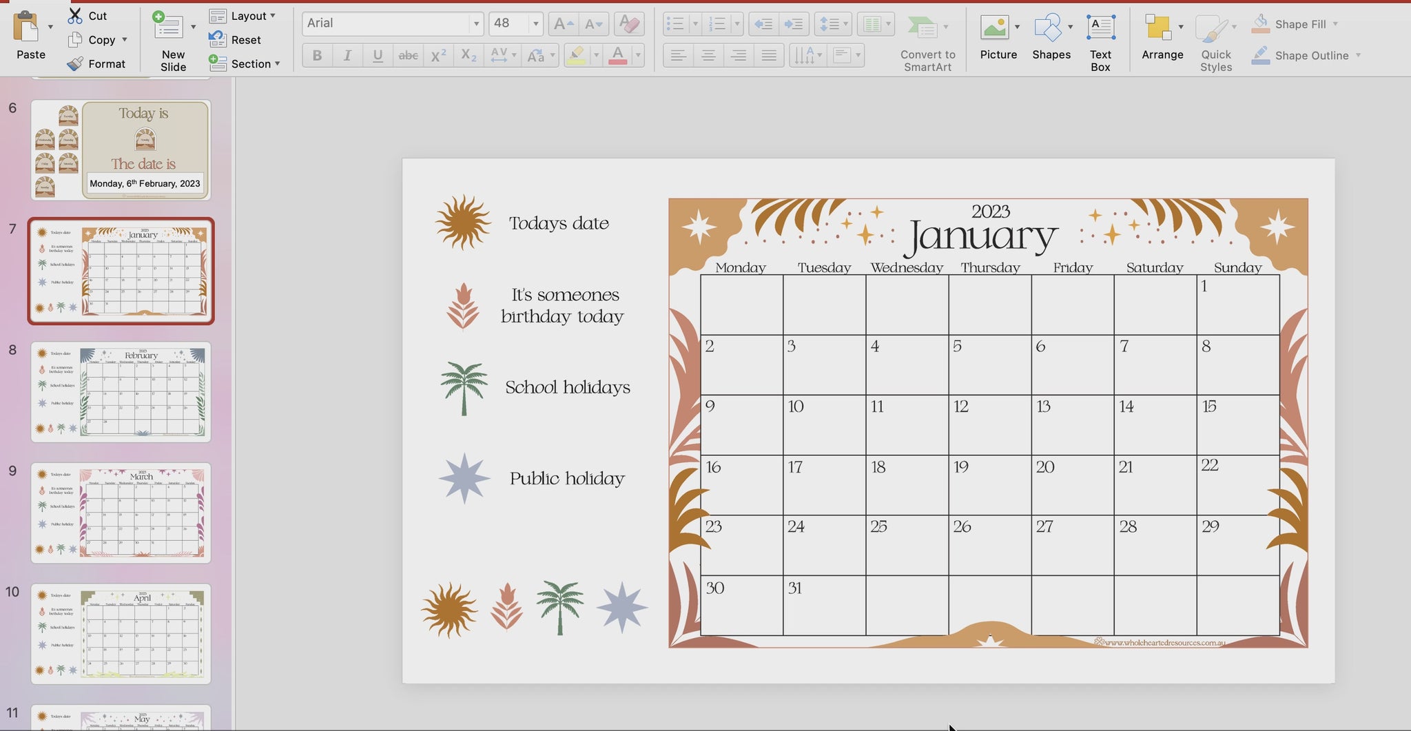
Task: Apply yellow text highlight color
Action: (577, 56)
